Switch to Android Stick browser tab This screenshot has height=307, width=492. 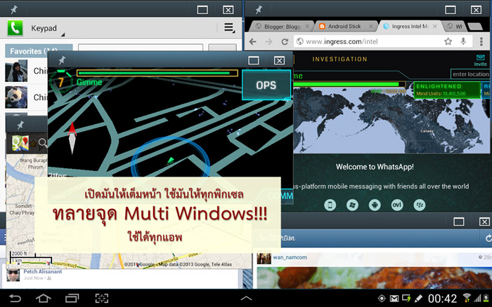(x=344, y=27)
